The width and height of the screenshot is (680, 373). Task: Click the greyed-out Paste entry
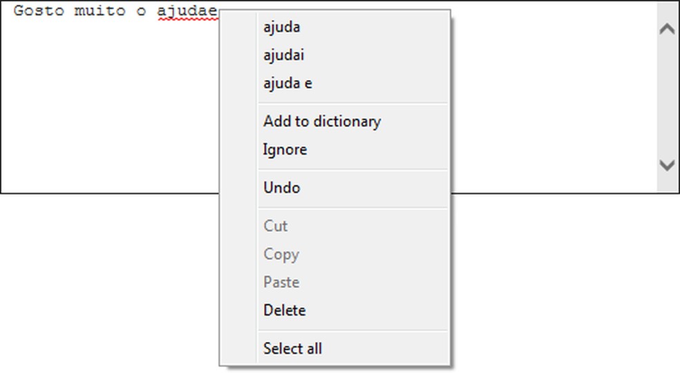point(281,283)
